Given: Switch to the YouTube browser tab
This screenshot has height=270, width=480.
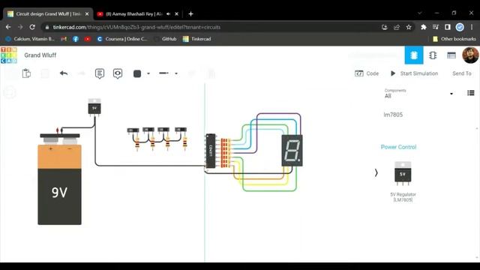Looking at the screenshot, I should pyautogui.click(x=133, y=14).
